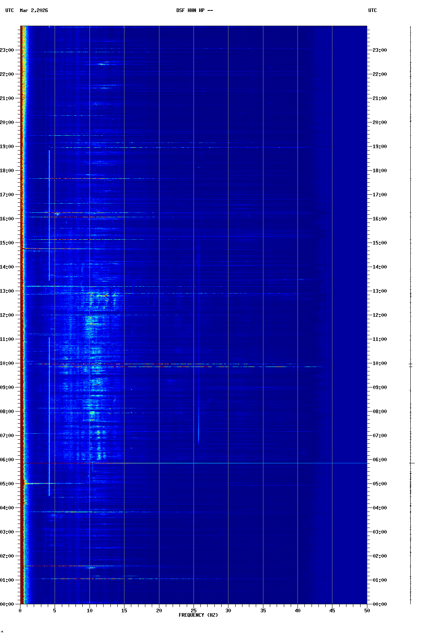Click the FREQUENCY (HZ) axis label
This screenshot has width=428, height=636.
click(198, 615)
